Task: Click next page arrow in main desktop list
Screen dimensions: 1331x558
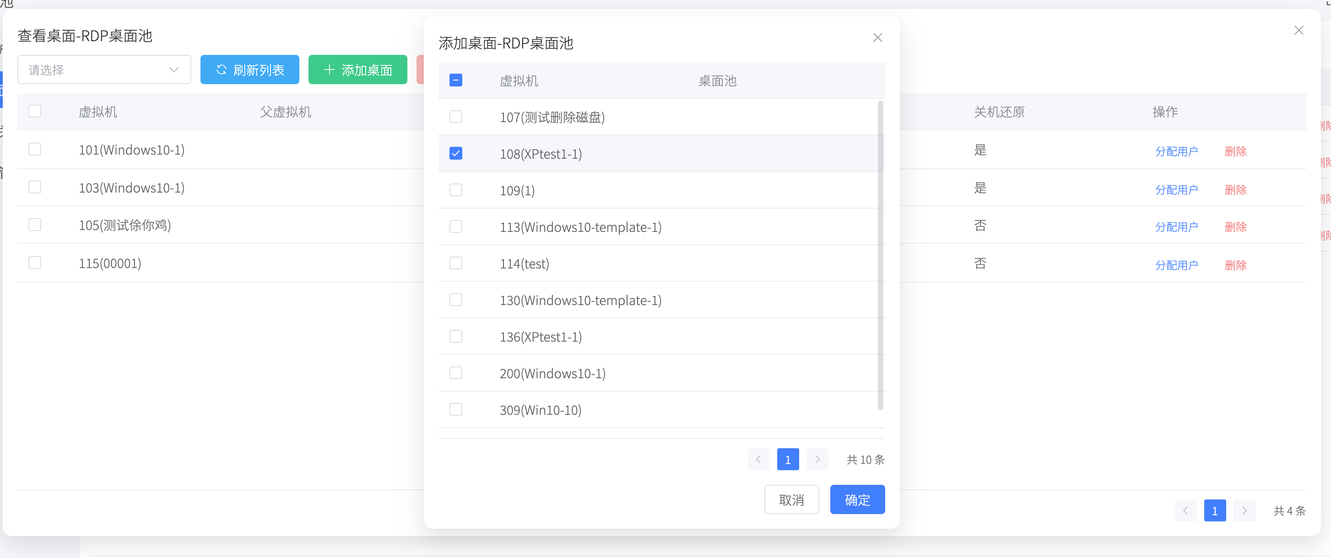Action: [1244, 510]
